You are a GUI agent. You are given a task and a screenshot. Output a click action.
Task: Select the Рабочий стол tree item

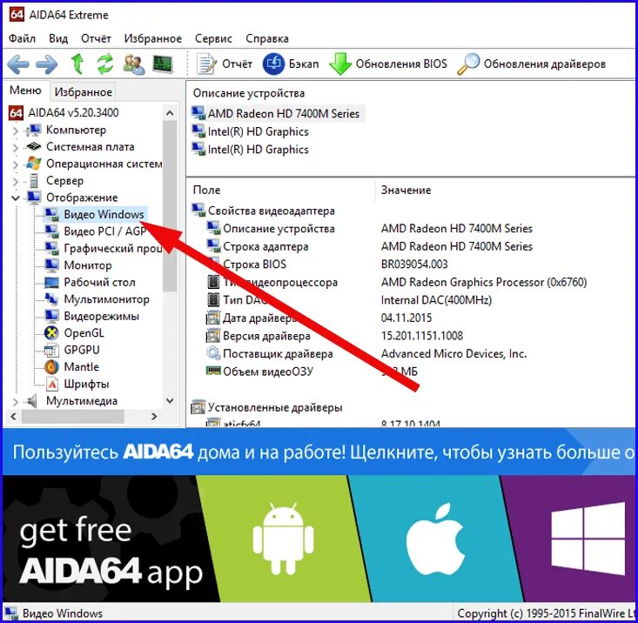(90, 282)
